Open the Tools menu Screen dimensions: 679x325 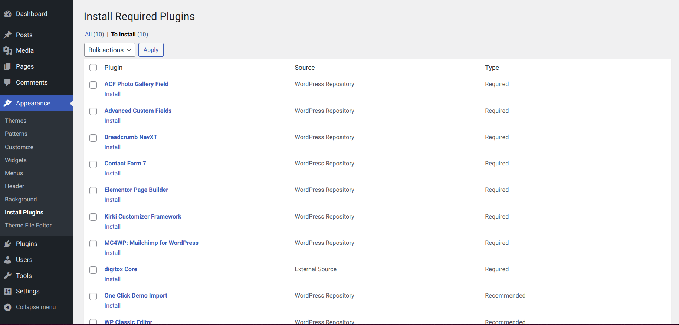pyautogui.click(x=24, y=276)
